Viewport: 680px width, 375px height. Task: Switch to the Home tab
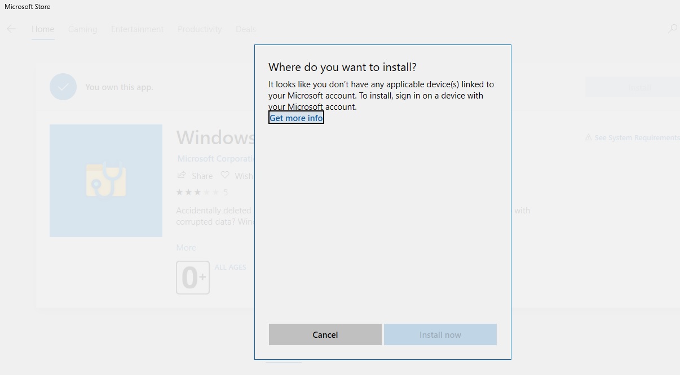point(43,29)
